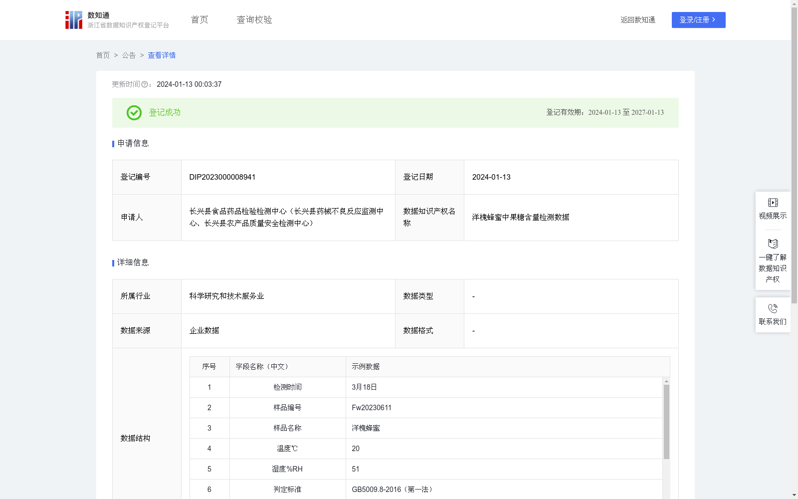Image resolution: width=798 pixels, height=499 pixels.
Task: Click the 3月18日 sample value
Action: pos(364,387)
